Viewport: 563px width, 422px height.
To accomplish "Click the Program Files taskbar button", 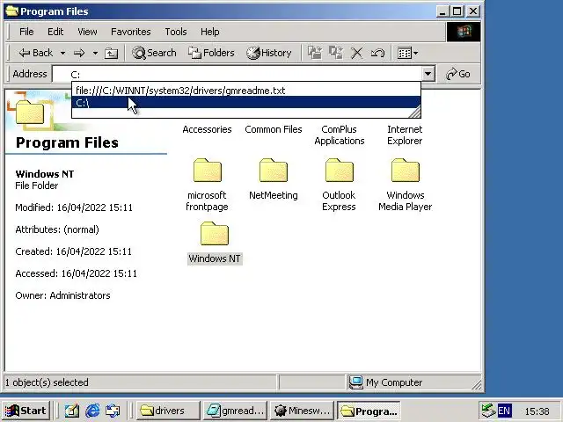I will 369,411.
